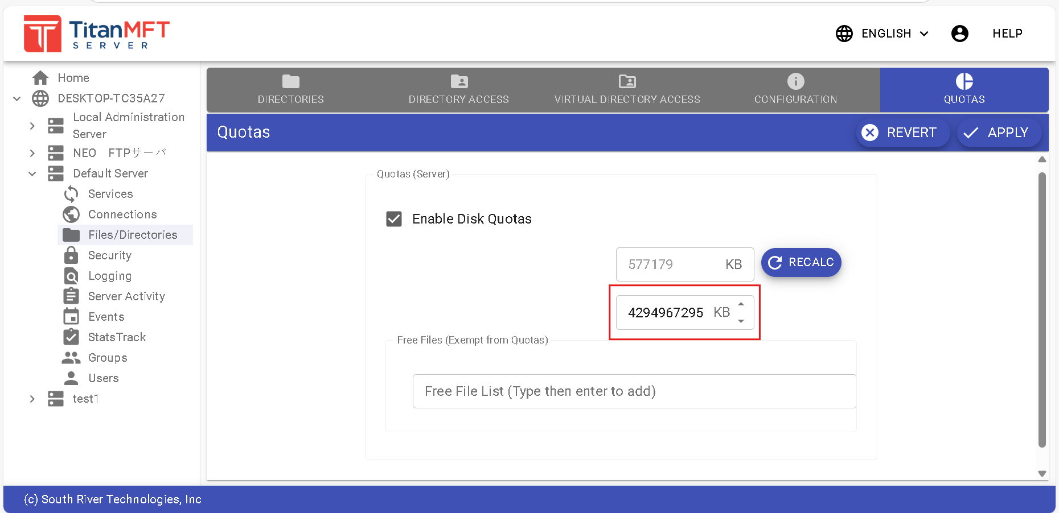The height and width of the screenshot is (513, 1059).
Task: Click the Home icon in sidebar
Action: [40, 78]
